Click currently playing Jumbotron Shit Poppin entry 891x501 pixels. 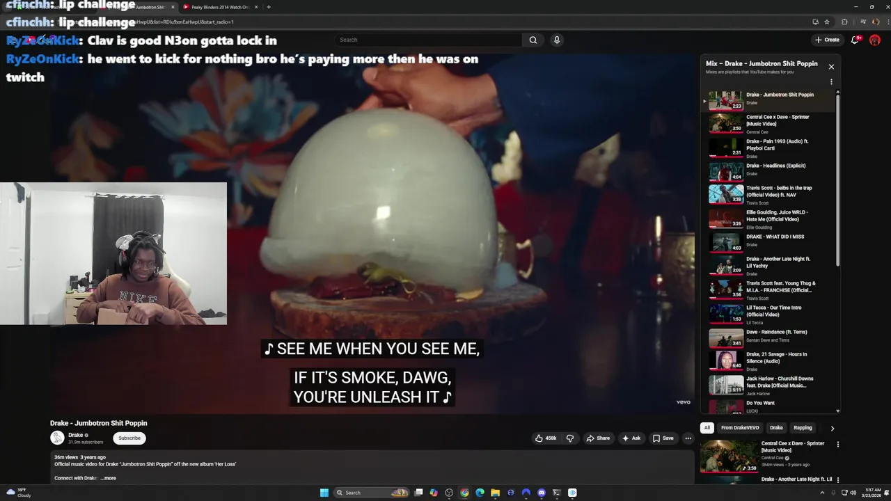coord(769,100)
